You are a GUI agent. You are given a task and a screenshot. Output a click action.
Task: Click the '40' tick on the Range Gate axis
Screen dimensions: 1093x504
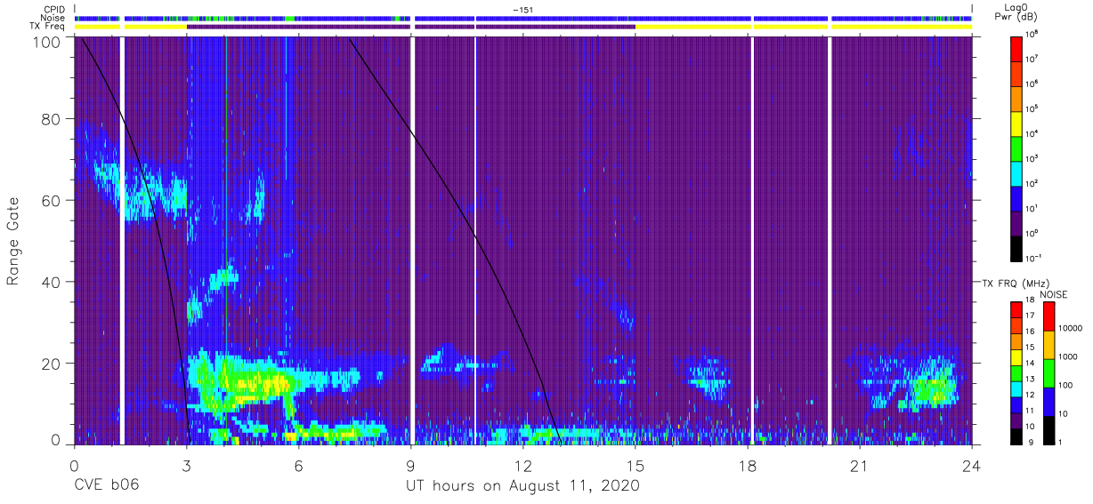(51, 282)
